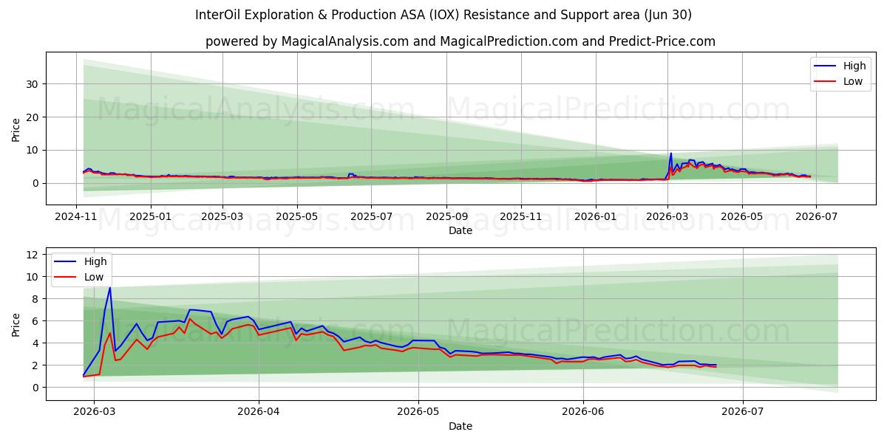Screen dimensions: 887x443
Task: Click the 2026-07 tick label on bottom chart
Action: pyautogui.click(x=742, y=412)
